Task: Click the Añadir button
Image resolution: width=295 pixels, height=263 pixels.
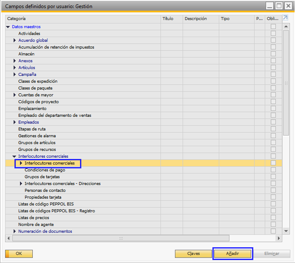Action: 232,254
